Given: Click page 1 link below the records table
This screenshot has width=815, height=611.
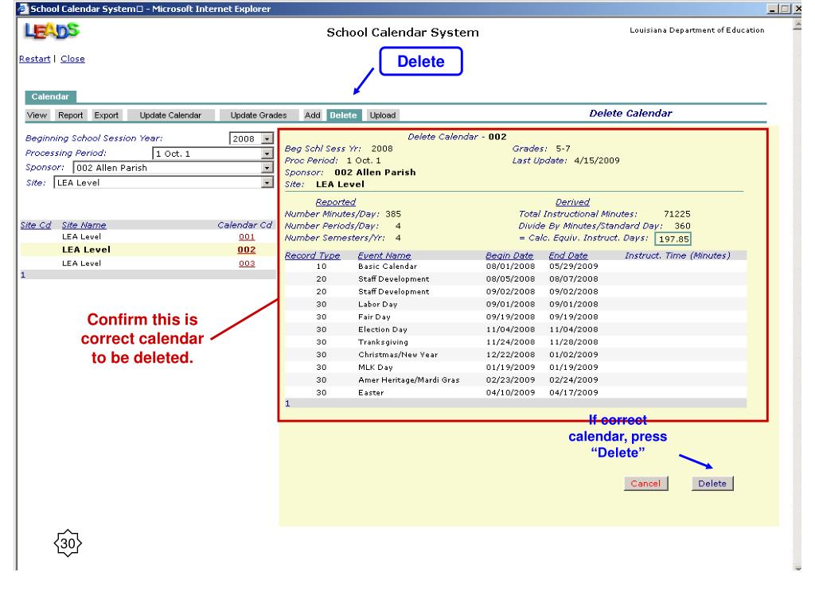Looking at the screenshot, I should (x=287, y=403).
